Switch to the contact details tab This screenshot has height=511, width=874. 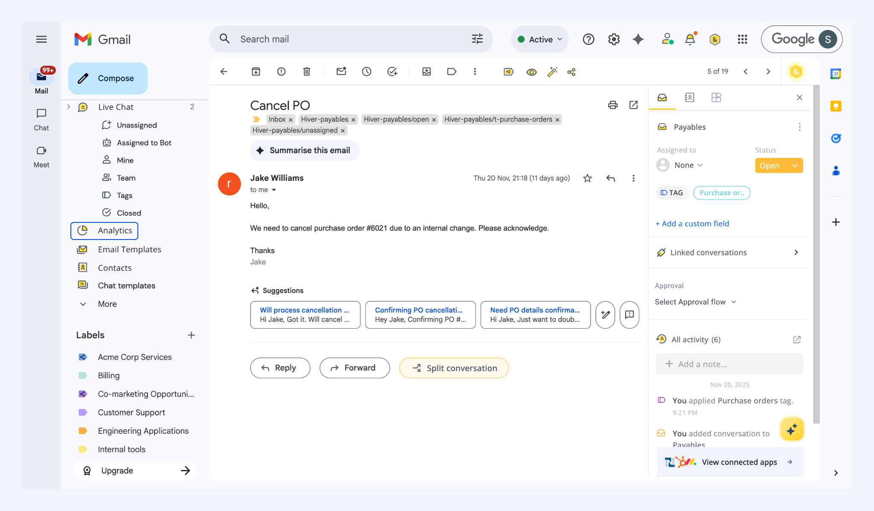(689, 97)
